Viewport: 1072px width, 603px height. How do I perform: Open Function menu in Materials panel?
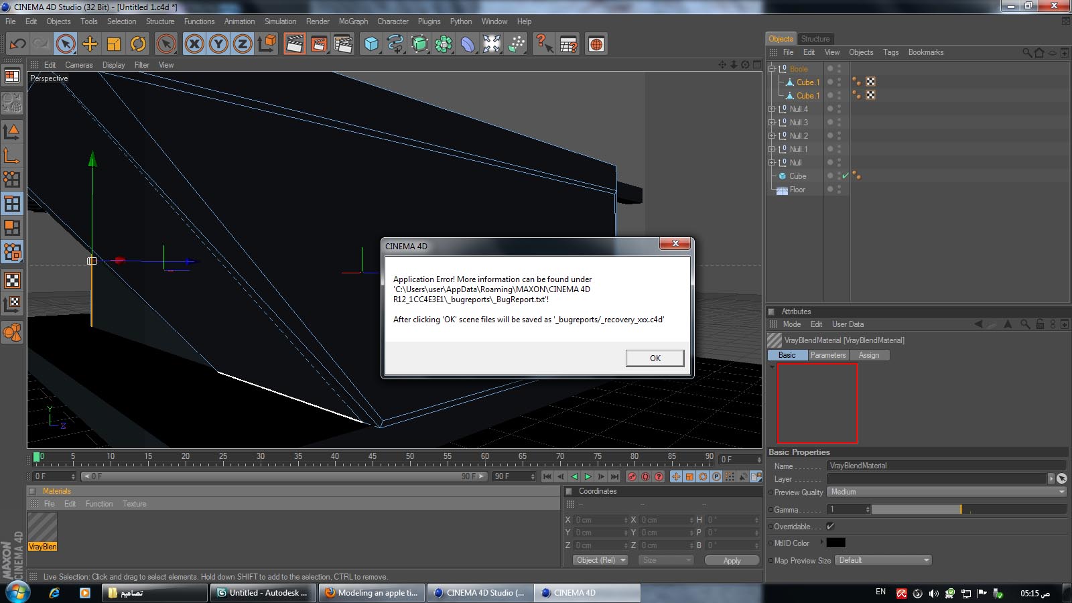click(99, 504)
